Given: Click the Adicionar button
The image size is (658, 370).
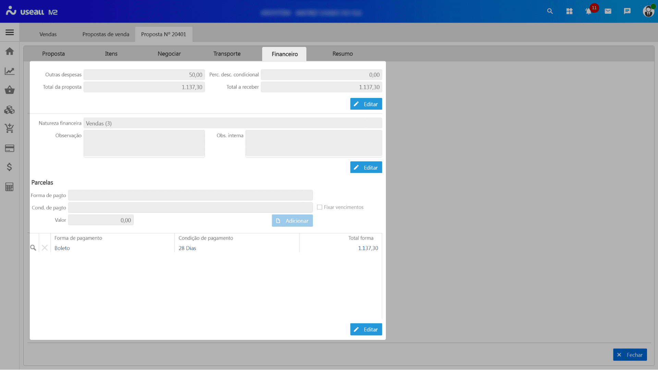Looking at the screenshot, I should (292, 221).
